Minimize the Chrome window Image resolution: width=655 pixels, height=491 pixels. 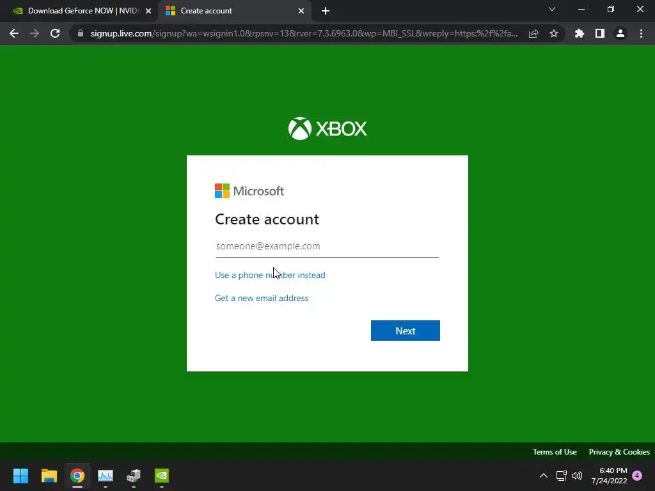(581, 9)
